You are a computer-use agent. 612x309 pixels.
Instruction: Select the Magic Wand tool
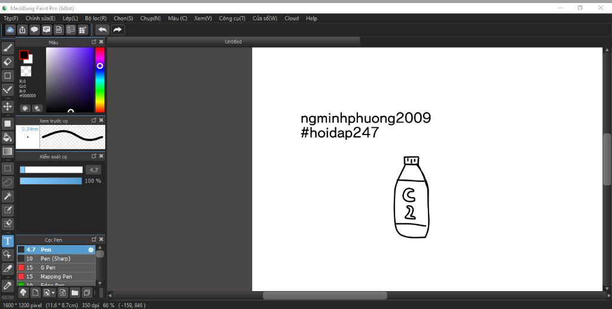[x=7, y=196]
